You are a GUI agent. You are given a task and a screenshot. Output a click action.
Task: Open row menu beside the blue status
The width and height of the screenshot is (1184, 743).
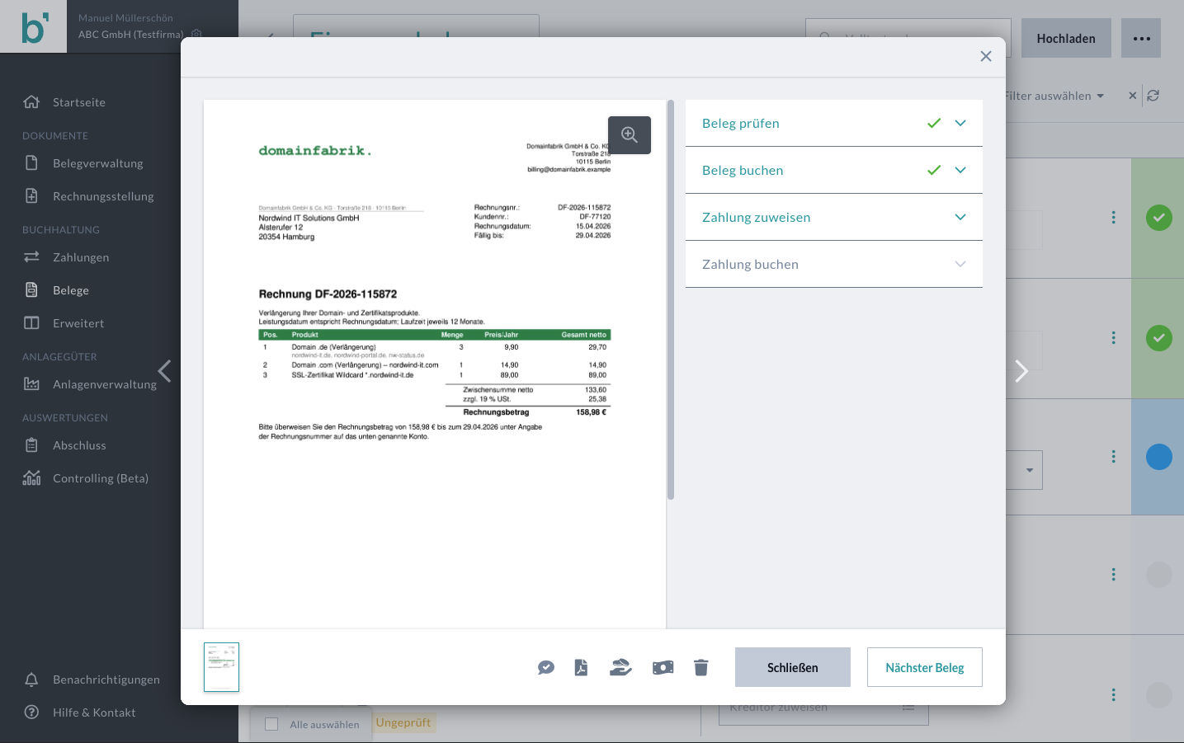[x=1114, y=457]
